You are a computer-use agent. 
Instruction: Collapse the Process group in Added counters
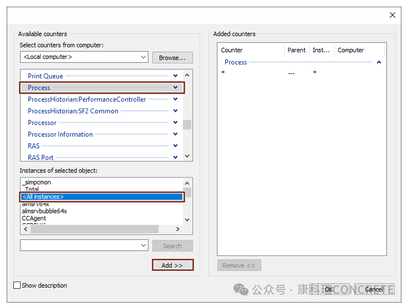click(x=379, y=62)
